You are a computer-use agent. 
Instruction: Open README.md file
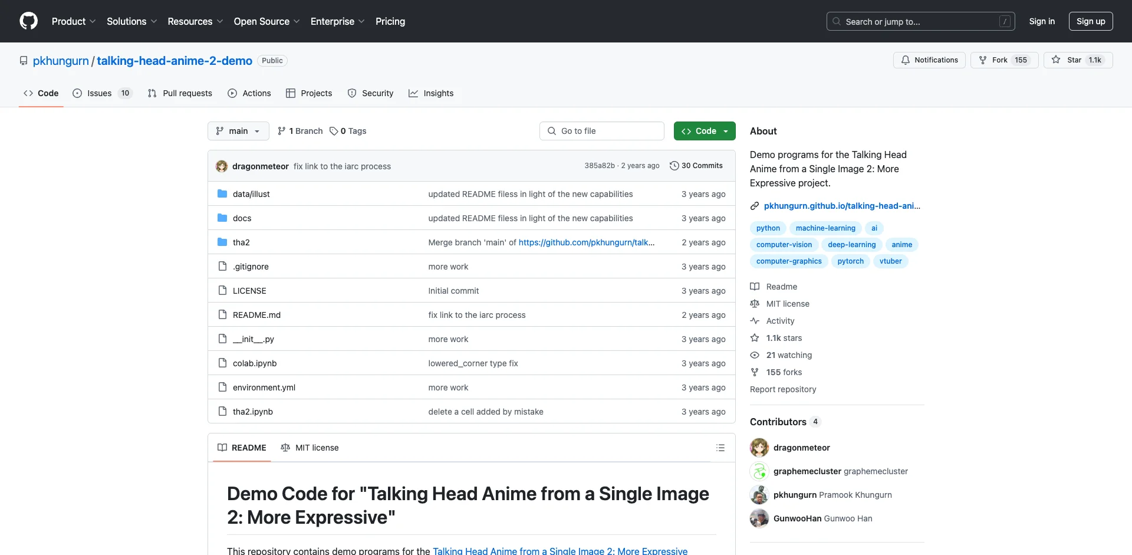point(256,315)
